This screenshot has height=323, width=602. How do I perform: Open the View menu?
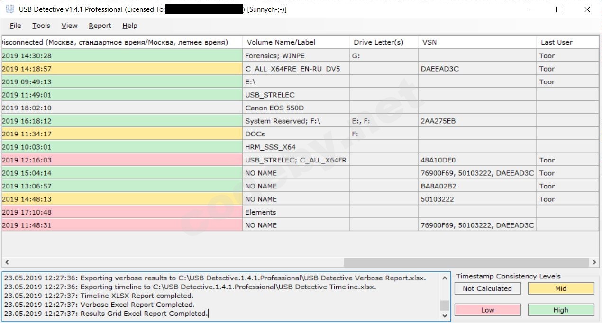tap(69, 26)
